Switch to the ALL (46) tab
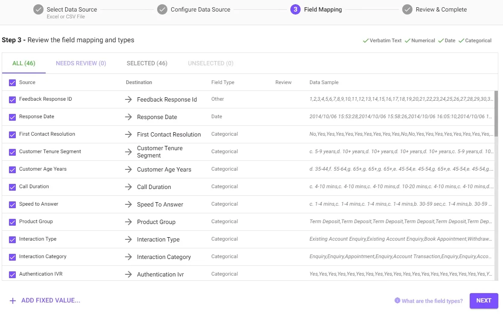The height and width of the screenshot is (314, 503). pos(24,63)
